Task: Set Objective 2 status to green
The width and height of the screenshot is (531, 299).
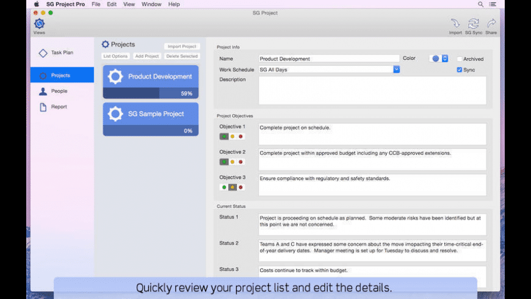Action: tap(224, 162)
